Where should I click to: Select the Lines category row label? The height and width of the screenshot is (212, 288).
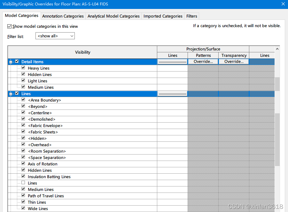26,94
